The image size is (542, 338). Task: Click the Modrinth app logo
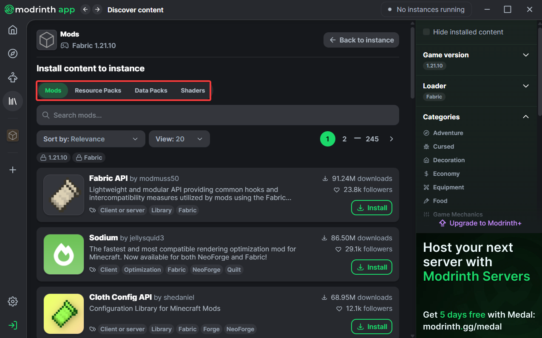tap(40, 9)
